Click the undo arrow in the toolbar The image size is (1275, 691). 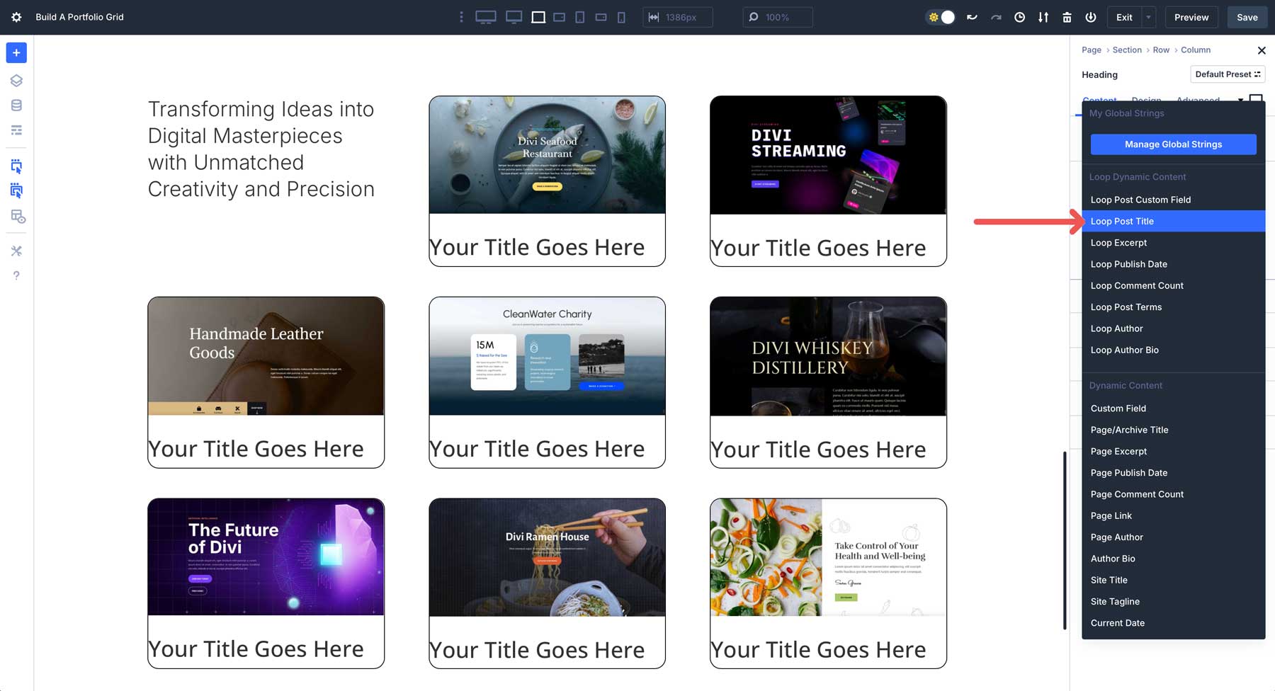972,18
